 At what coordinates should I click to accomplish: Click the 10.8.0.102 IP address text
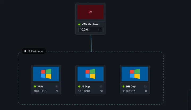(129, 91)
